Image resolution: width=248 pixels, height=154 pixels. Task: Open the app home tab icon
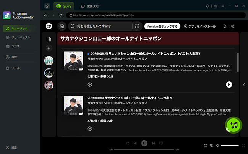point(47,6)
